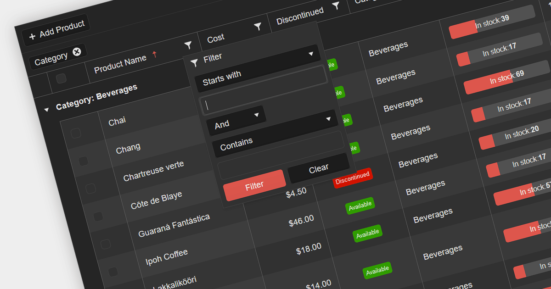Open the 'Starts with' operator dropdown

pyautogui.click(x=260, y=75)
